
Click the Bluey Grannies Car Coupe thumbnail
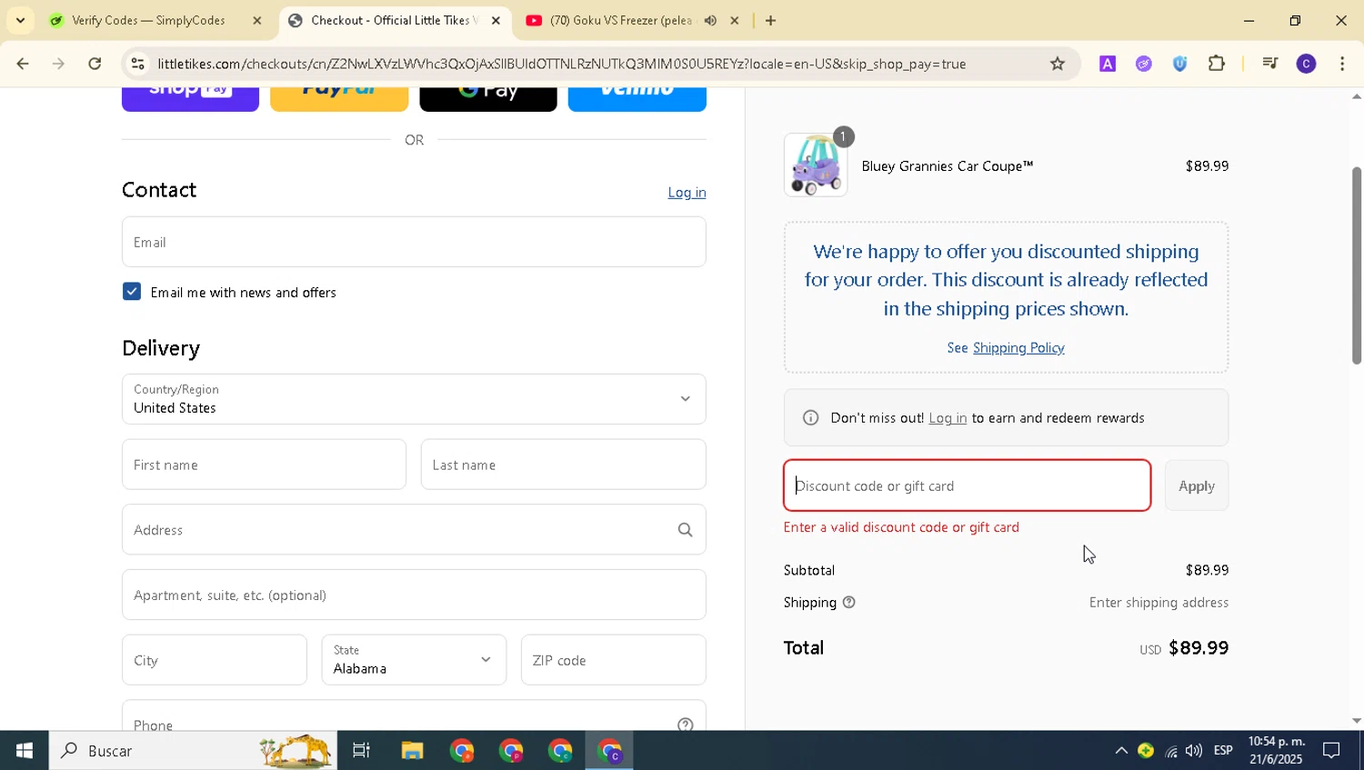pos(816,165)
